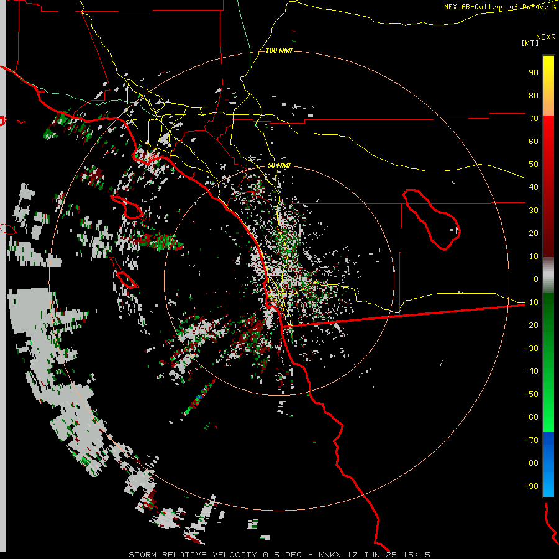This screenshot has height=559, width=559.
Task: Click the "[KT]" units label
Action: tap(530, 43)
